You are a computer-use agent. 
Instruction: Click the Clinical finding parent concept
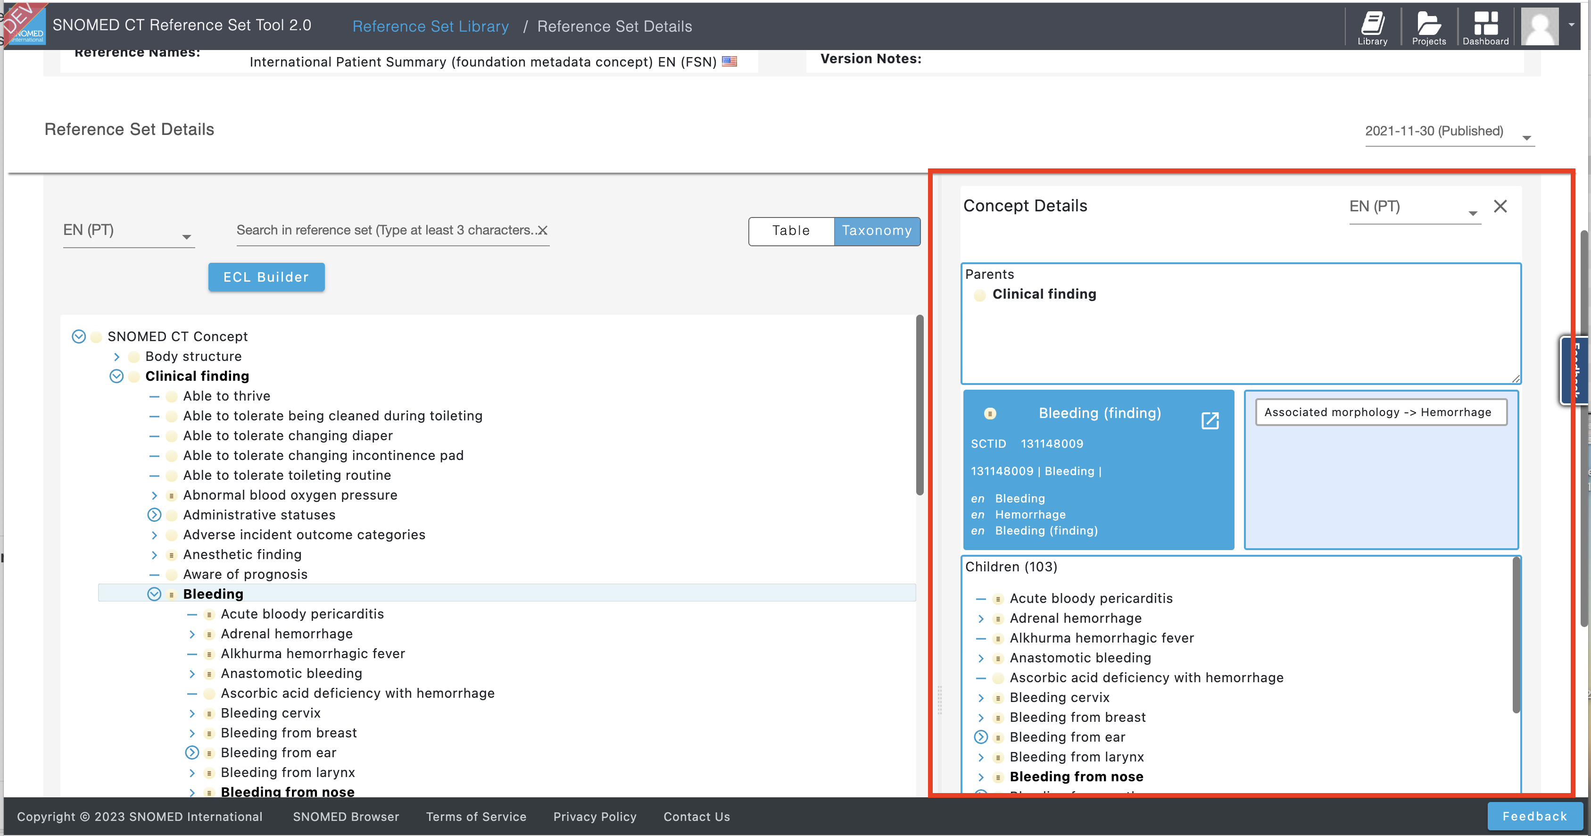(1044, 295)
